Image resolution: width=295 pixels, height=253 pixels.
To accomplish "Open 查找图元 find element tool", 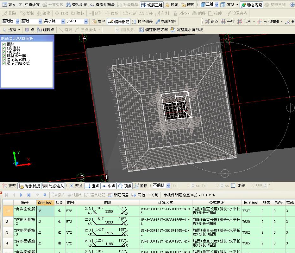I will (77, 5).
